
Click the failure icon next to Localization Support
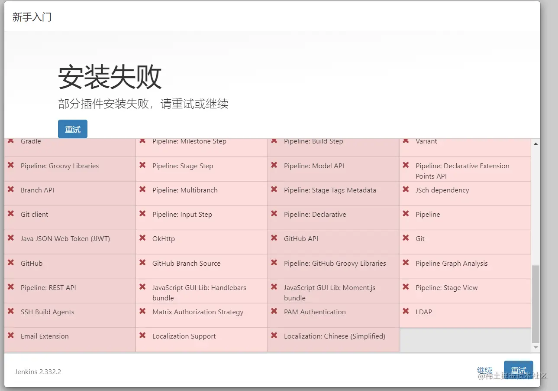(x=142, y=336)
